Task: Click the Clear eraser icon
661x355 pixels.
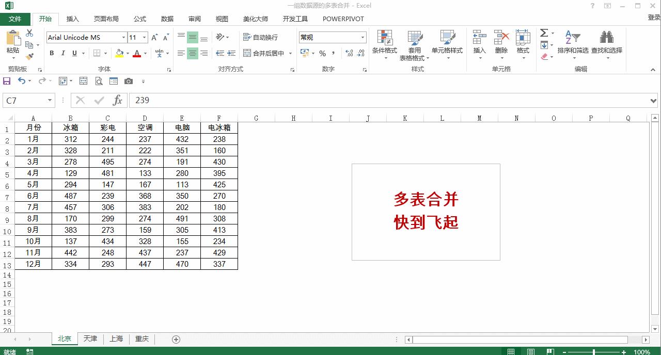Action: 544,57
